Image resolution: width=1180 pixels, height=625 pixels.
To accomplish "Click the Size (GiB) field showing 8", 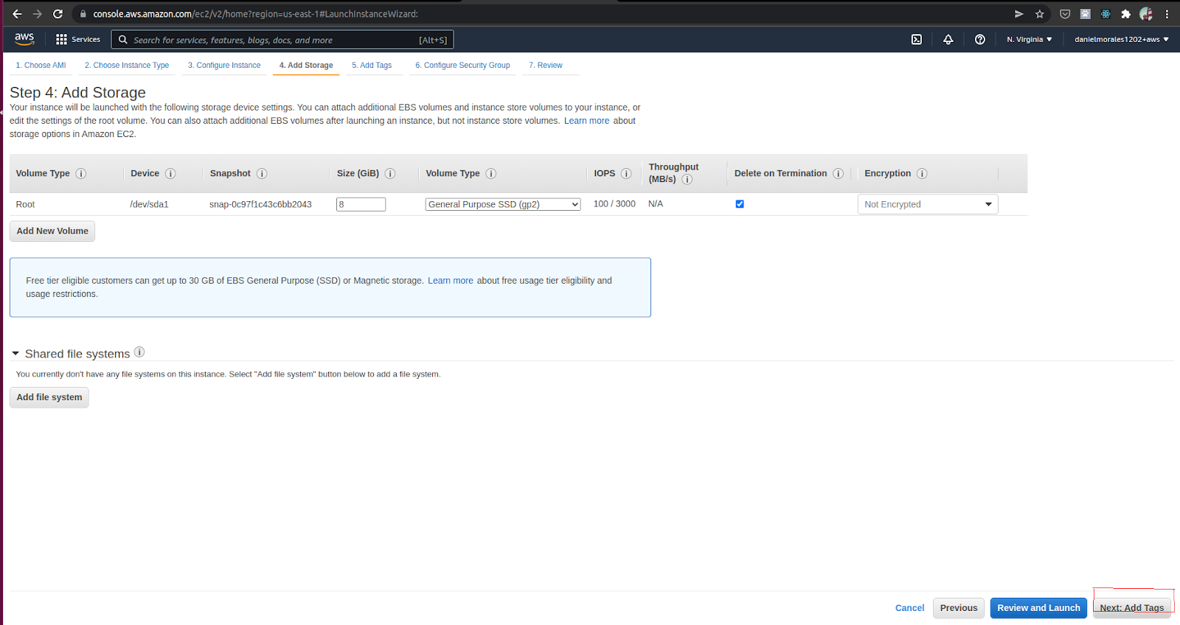I will (x=361, y=204).
